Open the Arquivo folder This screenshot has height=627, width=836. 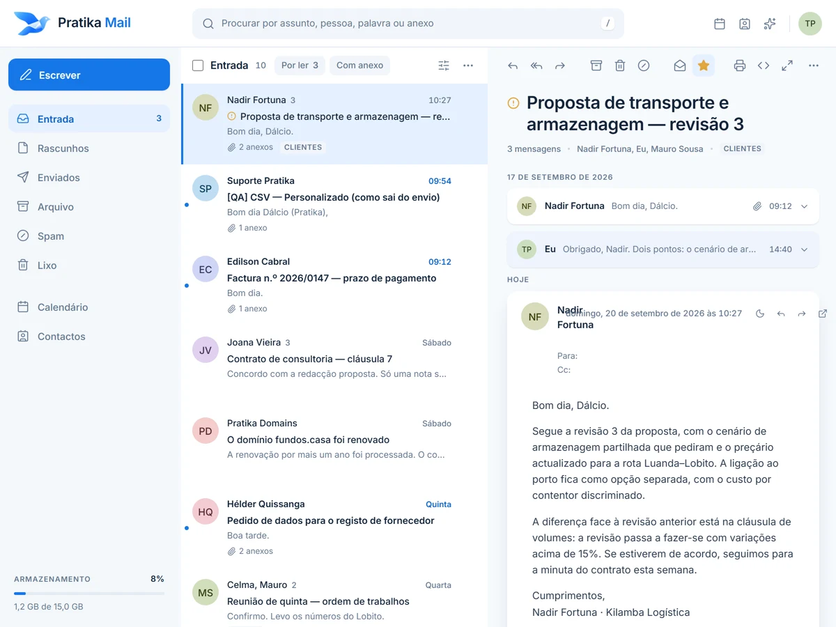coord(89,207)
